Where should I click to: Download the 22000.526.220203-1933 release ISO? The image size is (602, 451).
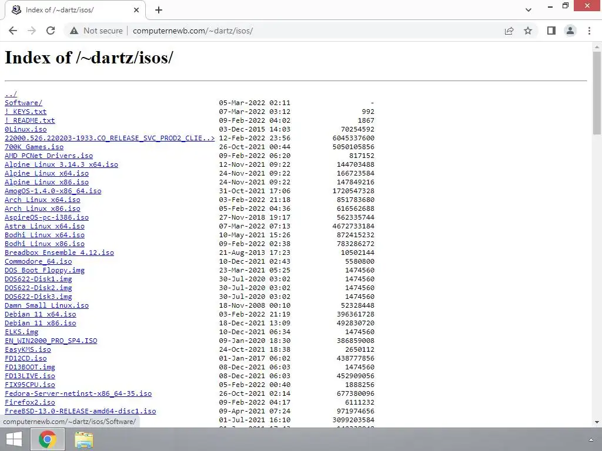coord(109,138)
